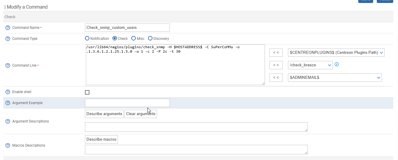The height and width of the screenshot is (160, 398).
Task: Click help icon beside Argument Example
Action: point(8,103)
